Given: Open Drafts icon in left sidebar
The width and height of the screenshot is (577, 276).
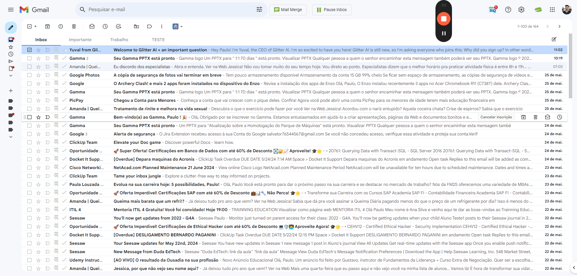Looking at the screenshot, I should pos(11,68).
